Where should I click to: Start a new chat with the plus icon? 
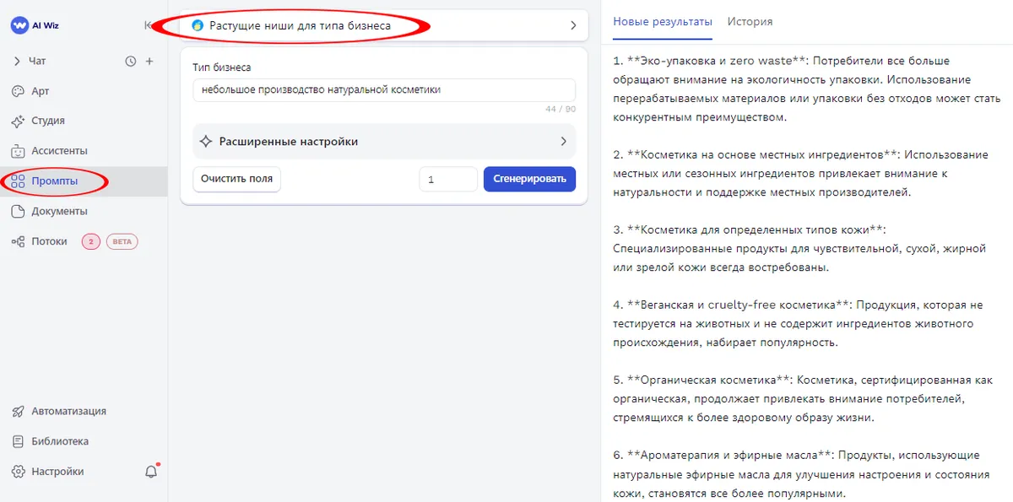pos(149,60)
